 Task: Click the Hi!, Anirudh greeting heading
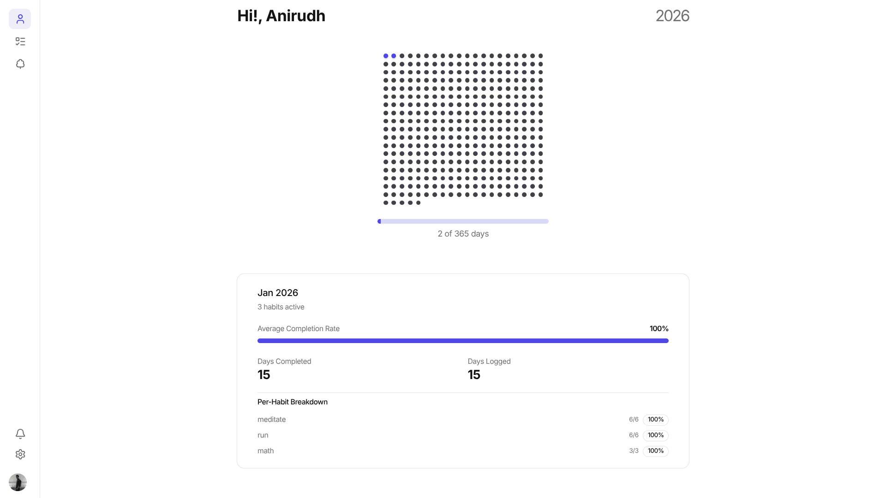coord(281,16)
